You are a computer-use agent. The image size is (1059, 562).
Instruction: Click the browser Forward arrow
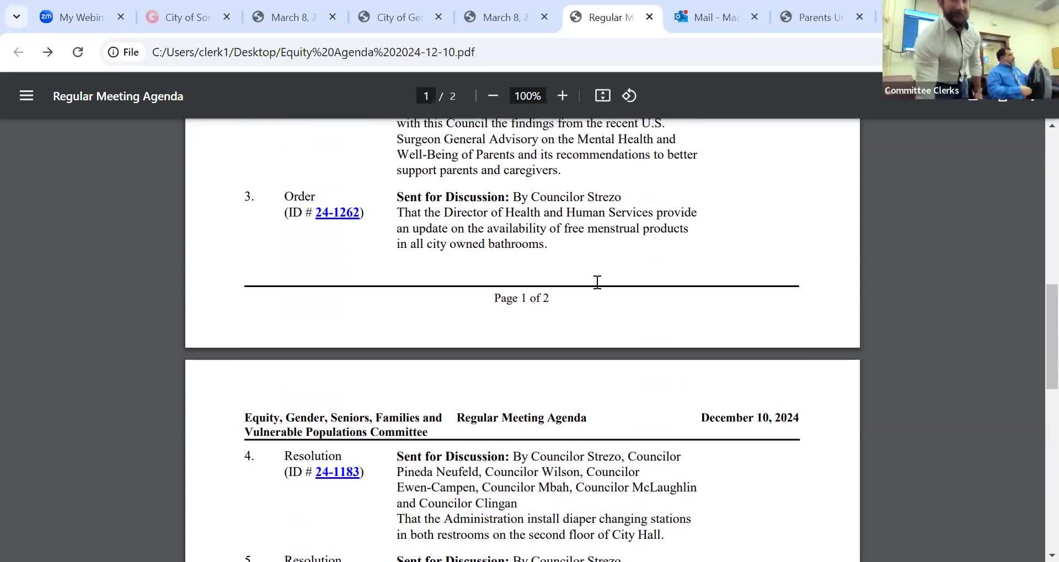coord(48,52)
